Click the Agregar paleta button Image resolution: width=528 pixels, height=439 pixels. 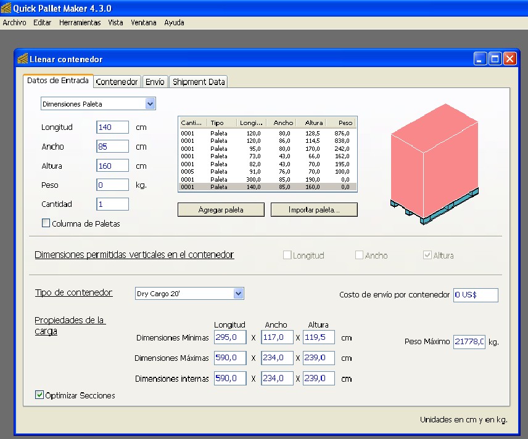click(x=221, y=210)
